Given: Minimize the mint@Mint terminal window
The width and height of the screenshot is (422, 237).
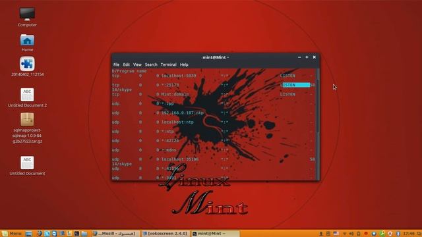Looking at the screenshot, I should tap(299, 57).
